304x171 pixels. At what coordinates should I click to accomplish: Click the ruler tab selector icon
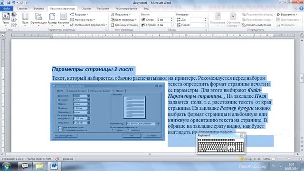(3, 36)
